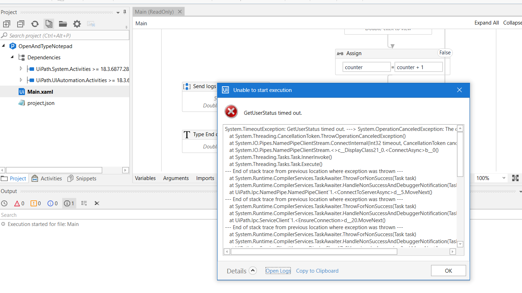Select 'Execution started for file: Main' log
The image size is (522, 293).
(43, 224)
